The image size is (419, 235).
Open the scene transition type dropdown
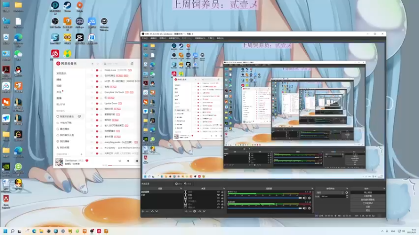pyautogui.click(x=330, y=192)
